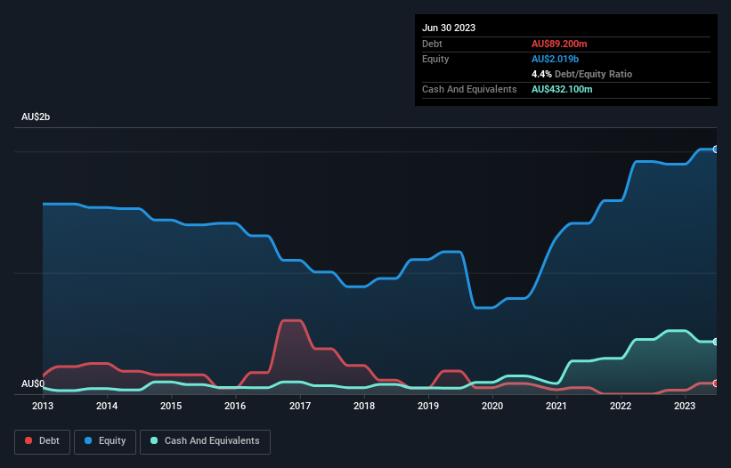This screenshot has width=731, height=468.
Task: Click the red dot in Debt legend
Action: pyautogui.click(x=28, y=440)
